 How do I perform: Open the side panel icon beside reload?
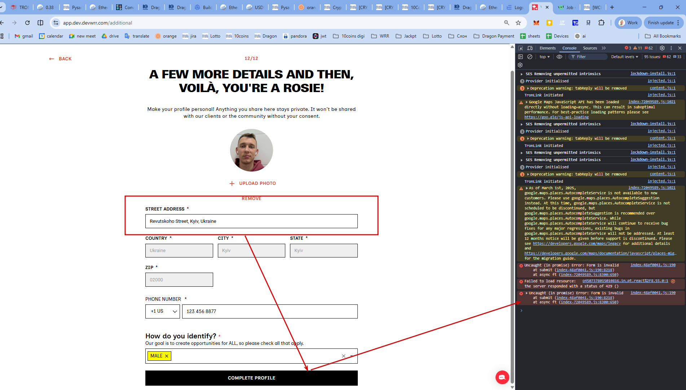(x=40, y=23)
